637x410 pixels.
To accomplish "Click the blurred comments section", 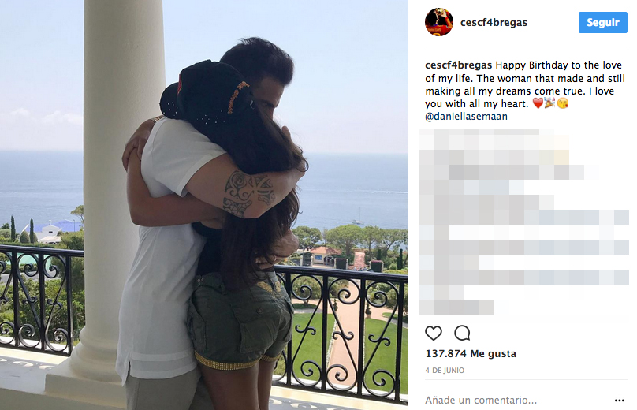I will [x=524, y=222].
